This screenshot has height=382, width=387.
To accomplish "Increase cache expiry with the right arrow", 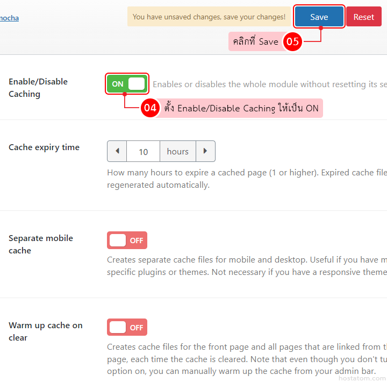I will (205, 151).
